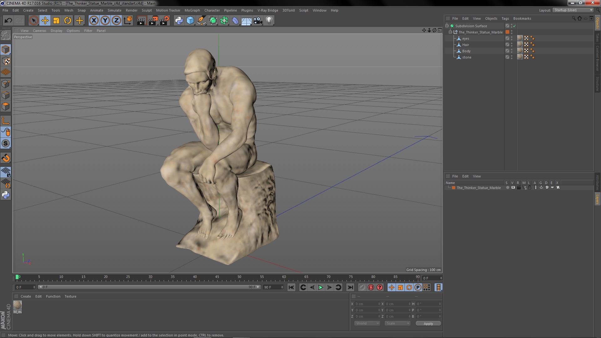
Task: Click the magnet icon in left sidebar
Action: pos(6,158)
